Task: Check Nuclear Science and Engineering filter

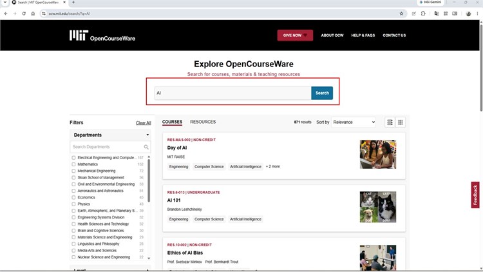Action: tap(73, 257)
